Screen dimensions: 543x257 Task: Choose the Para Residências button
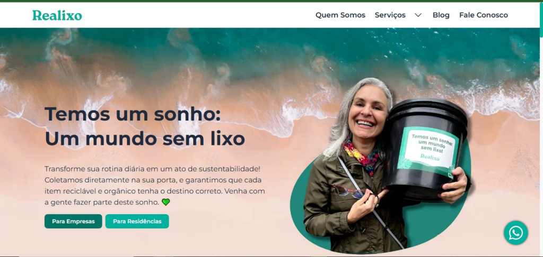click(x=137, y=222)
